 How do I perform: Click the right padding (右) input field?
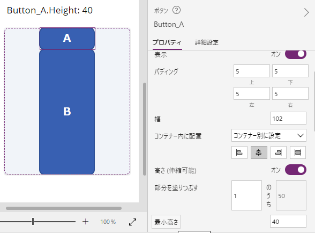pos(290,93)
